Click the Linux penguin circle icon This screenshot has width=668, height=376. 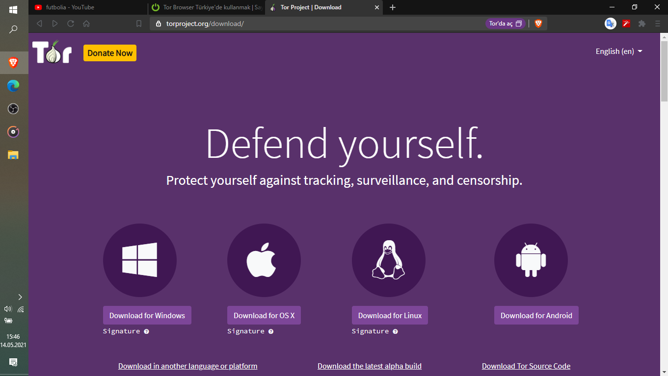tap(389, 260)
